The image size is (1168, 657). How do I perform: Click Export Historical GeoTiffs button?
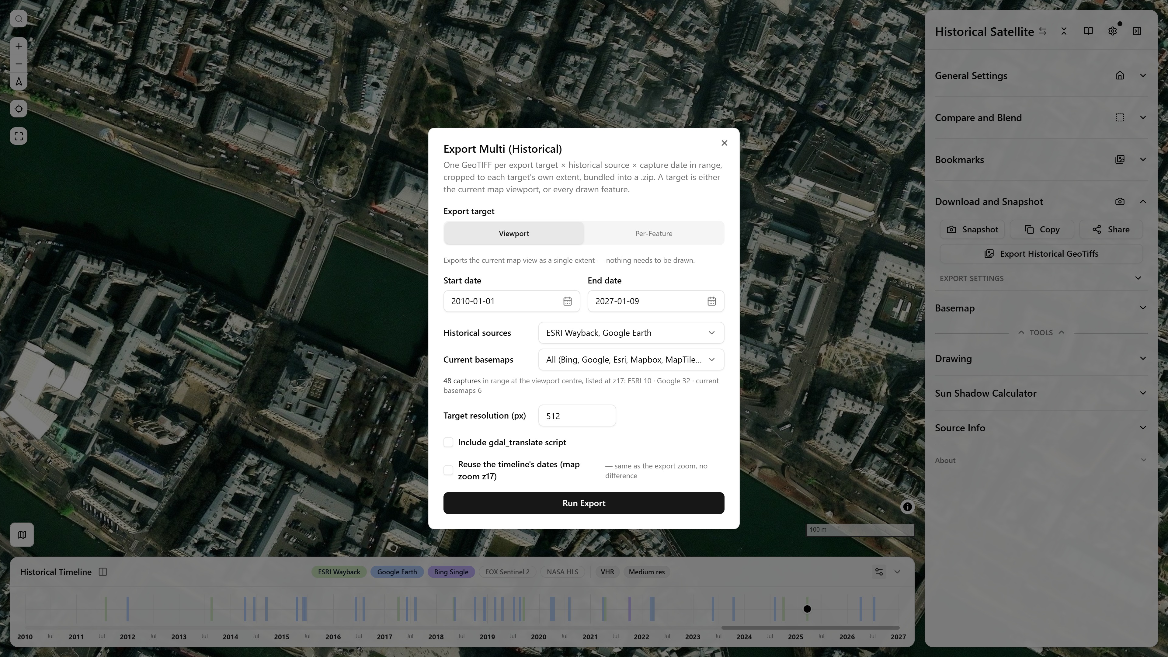(x=1041, y=254)
